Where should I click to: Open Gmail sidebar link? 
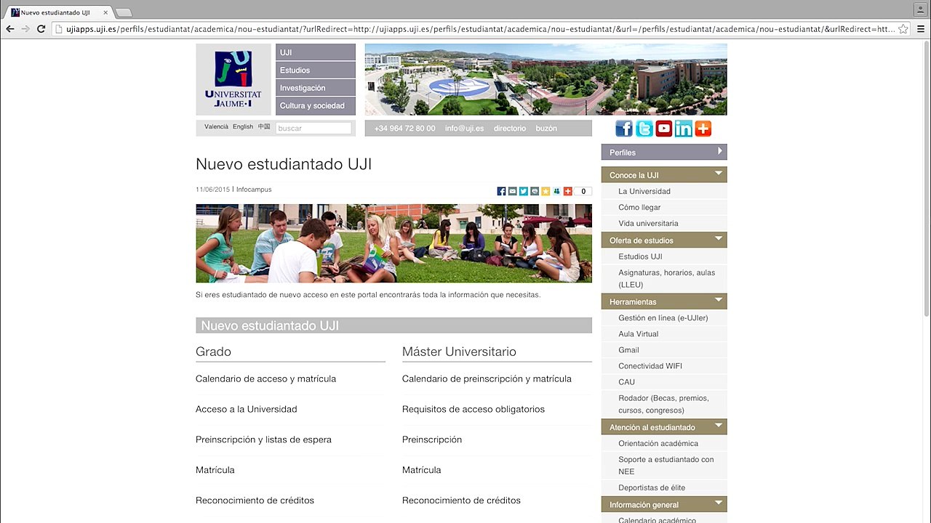click(x=628, y=349)
